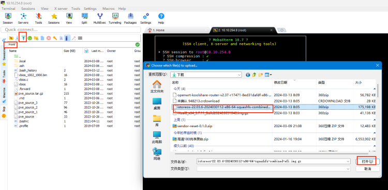Viewport: 388px width, 190px height.
Task: Open the Session icon in toolbar
Action: (8, 19)
